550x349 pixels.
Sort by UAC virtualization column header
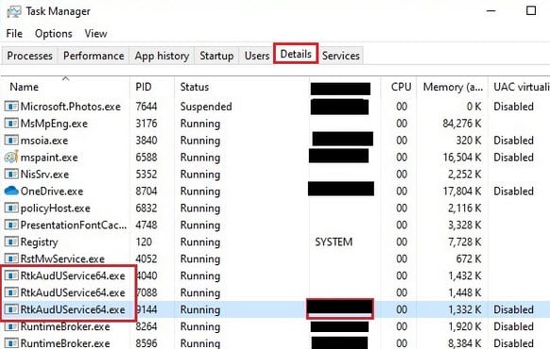[522, 87]
